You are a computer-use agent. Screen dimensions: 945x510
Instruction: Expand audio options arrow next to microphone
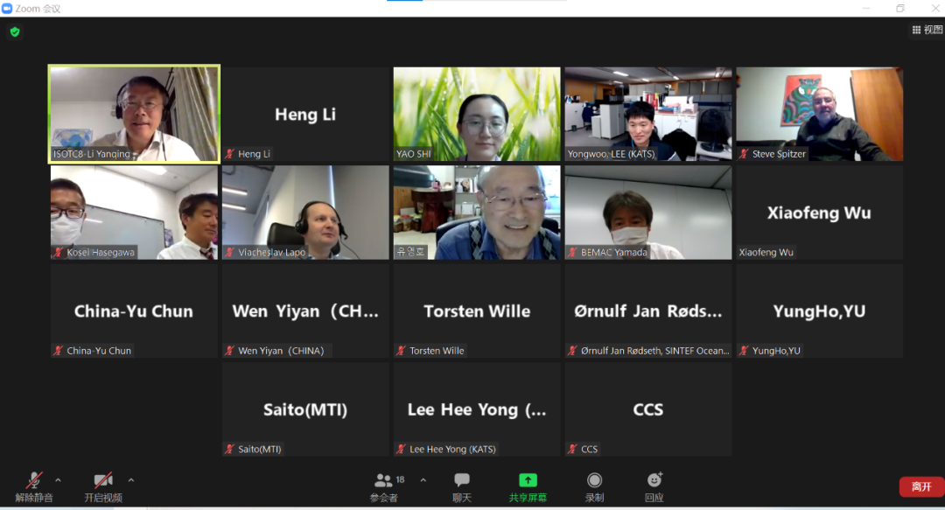(58, 480)
